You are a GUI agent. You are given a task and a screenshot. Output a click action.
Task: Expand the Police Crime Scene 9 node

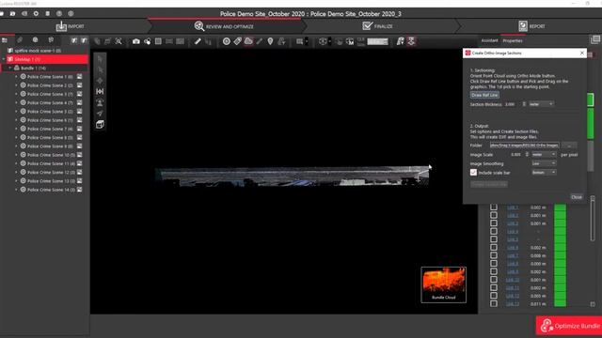(16, 146)
